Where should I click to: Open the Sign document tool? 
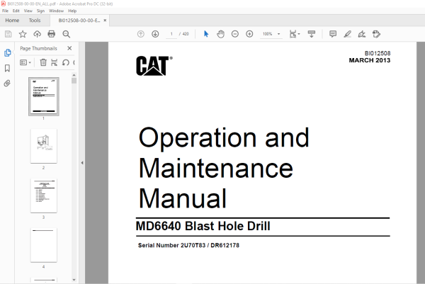click(x=362, y=34)
